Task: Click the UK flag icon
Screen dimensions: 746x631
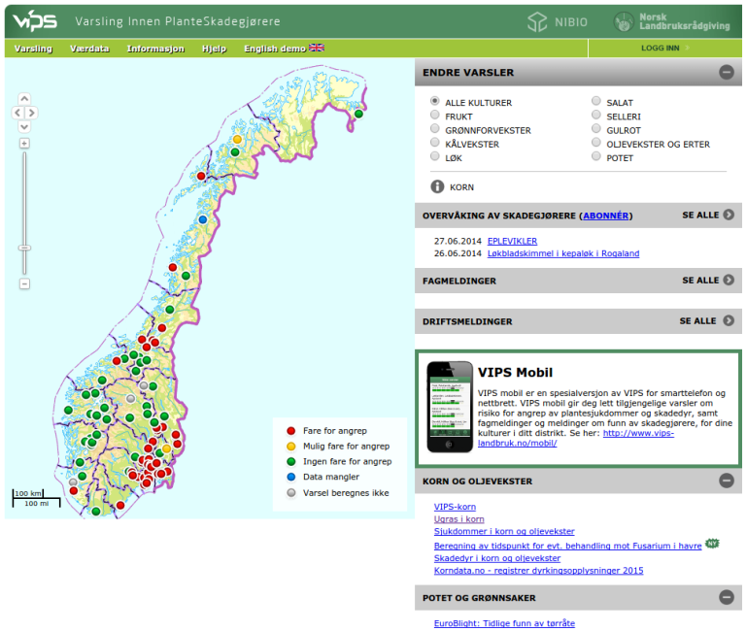Action: [317, 48]
